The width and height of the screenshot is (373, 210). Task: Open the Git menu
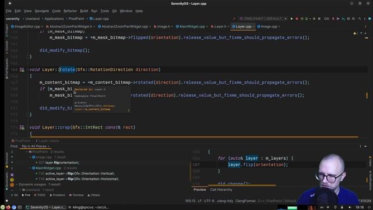[x=114, y=11]
